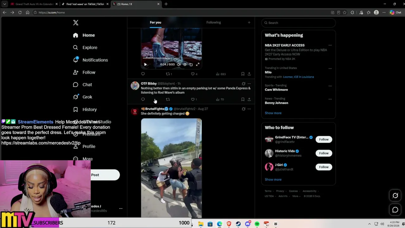
Task: Follow Historic Vids
Action: click(x=324, y=153)
